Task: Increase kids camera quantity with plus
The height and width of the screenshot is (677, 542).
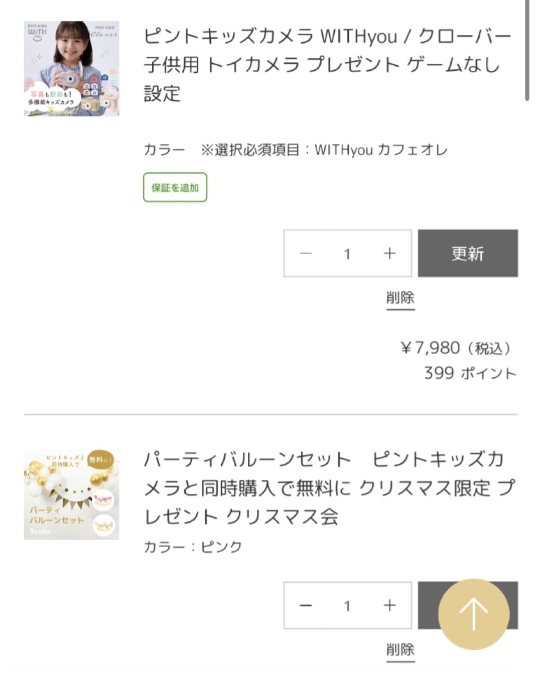Action: 389,253
